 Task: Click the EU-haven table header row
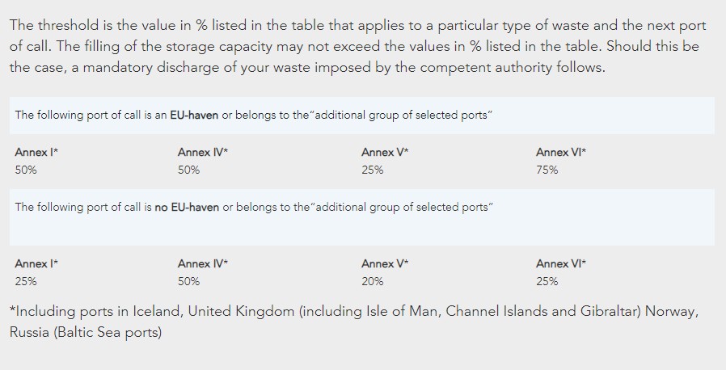(362, 116)
